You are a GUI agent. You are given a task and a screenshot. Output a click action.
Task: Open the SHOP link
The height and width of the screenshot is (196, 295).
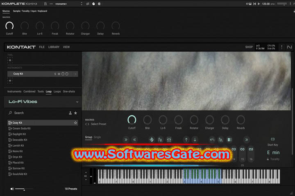[249, 47]
